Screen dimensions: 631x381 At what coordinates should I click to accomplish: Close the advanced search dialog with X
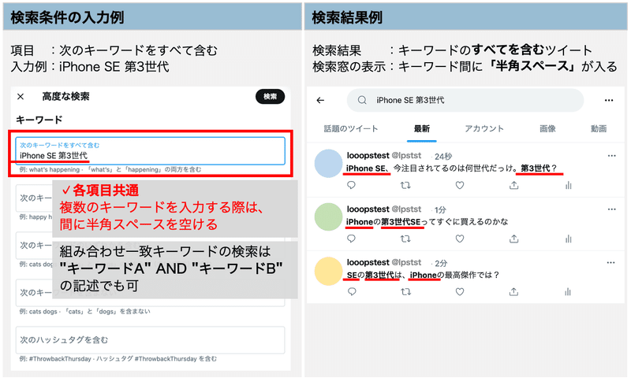(x=21, y=96)
